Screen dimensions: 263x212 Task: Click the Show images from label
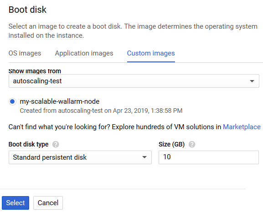35,71
